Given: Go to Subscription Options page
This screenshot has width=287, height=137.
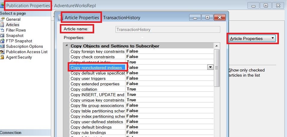Looking at the screenshot, I should [24, 46].
